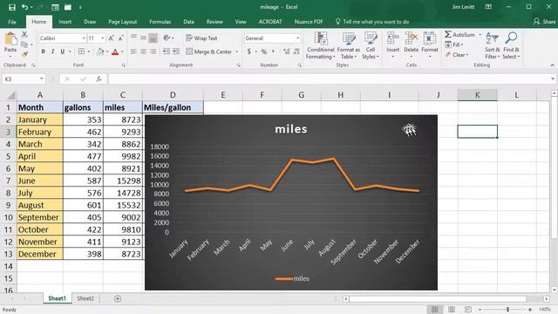Image resolution: width=558 pixels, height=314 pixels.
Task: Click the zoom in plus button
Action: click(530, 310)
